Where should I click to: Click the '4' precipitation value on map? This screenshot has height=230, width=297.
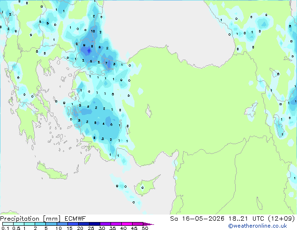(x=104, y=124)
